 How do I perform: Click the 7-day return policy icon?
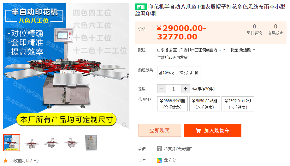(160, 149)
